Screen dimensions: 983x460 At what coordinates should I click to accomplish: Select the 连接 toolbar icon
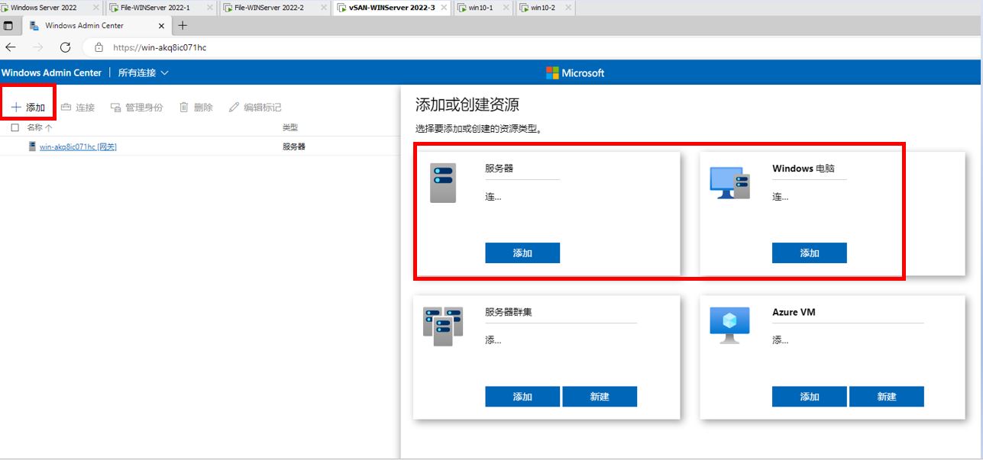click(x=66, y=107)
